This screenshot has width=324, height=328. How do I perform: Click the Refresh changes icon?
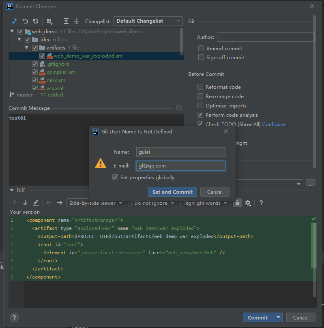pyautogui.click(x=36, y=21)
